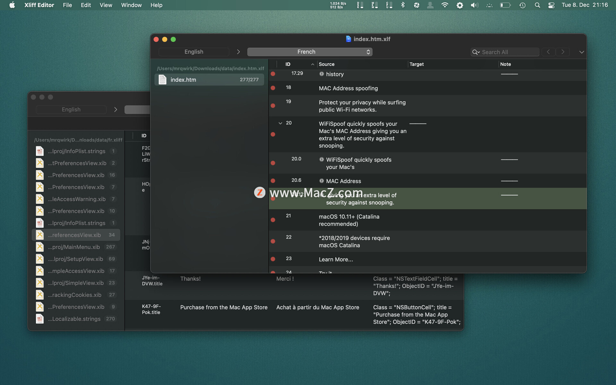Click the WiFi status icon in menu bar
Screen dimensions: 616x385
[444, 5]
